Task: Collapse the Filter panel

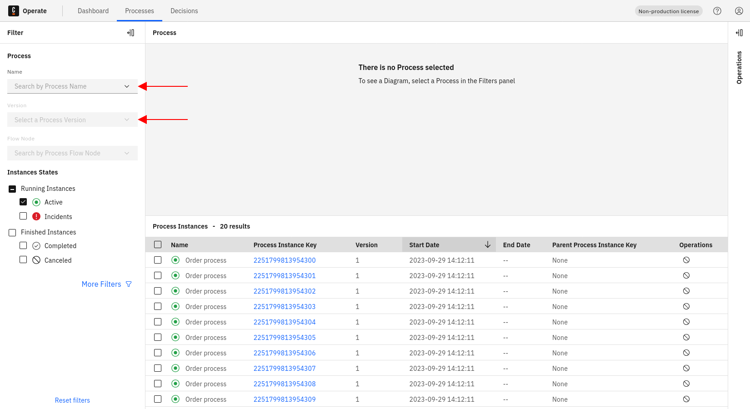Action: pos(130,33)
